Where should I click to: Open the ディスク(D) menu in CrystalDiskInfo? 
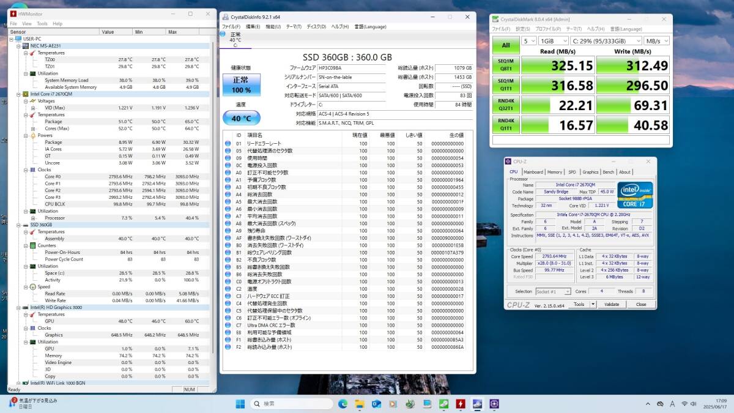click(x=316, y=27)
